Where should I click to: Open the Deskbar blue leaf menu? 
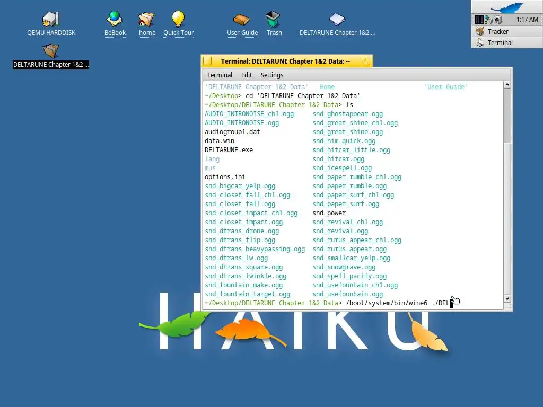(x=507, y=7)
